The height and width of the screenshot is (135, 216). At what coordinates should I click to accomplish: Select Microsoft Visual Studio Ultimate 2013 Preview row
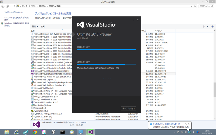click(x=103, y=74)
